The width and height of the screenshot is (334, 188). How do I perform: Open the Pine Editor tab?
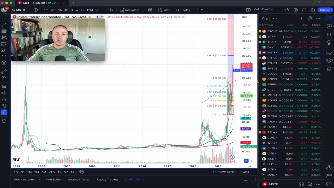coord(53,179)
